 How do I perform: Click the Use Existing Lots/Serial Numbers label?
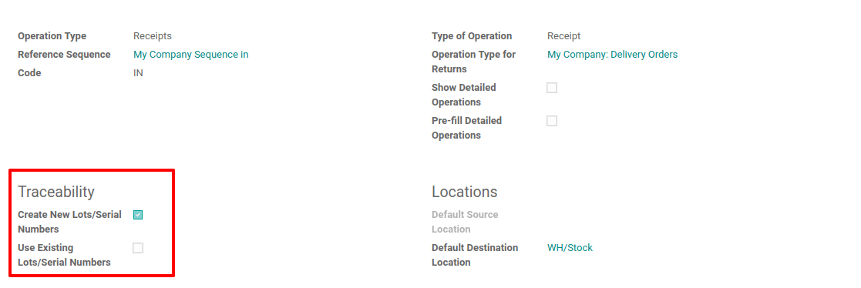point(64,255)
